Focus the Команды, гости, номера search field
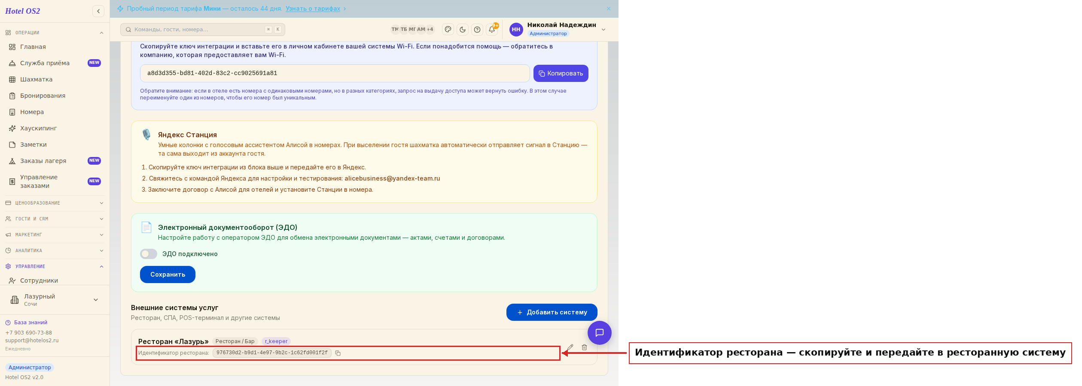The image size is (1082, 386). 203,30
